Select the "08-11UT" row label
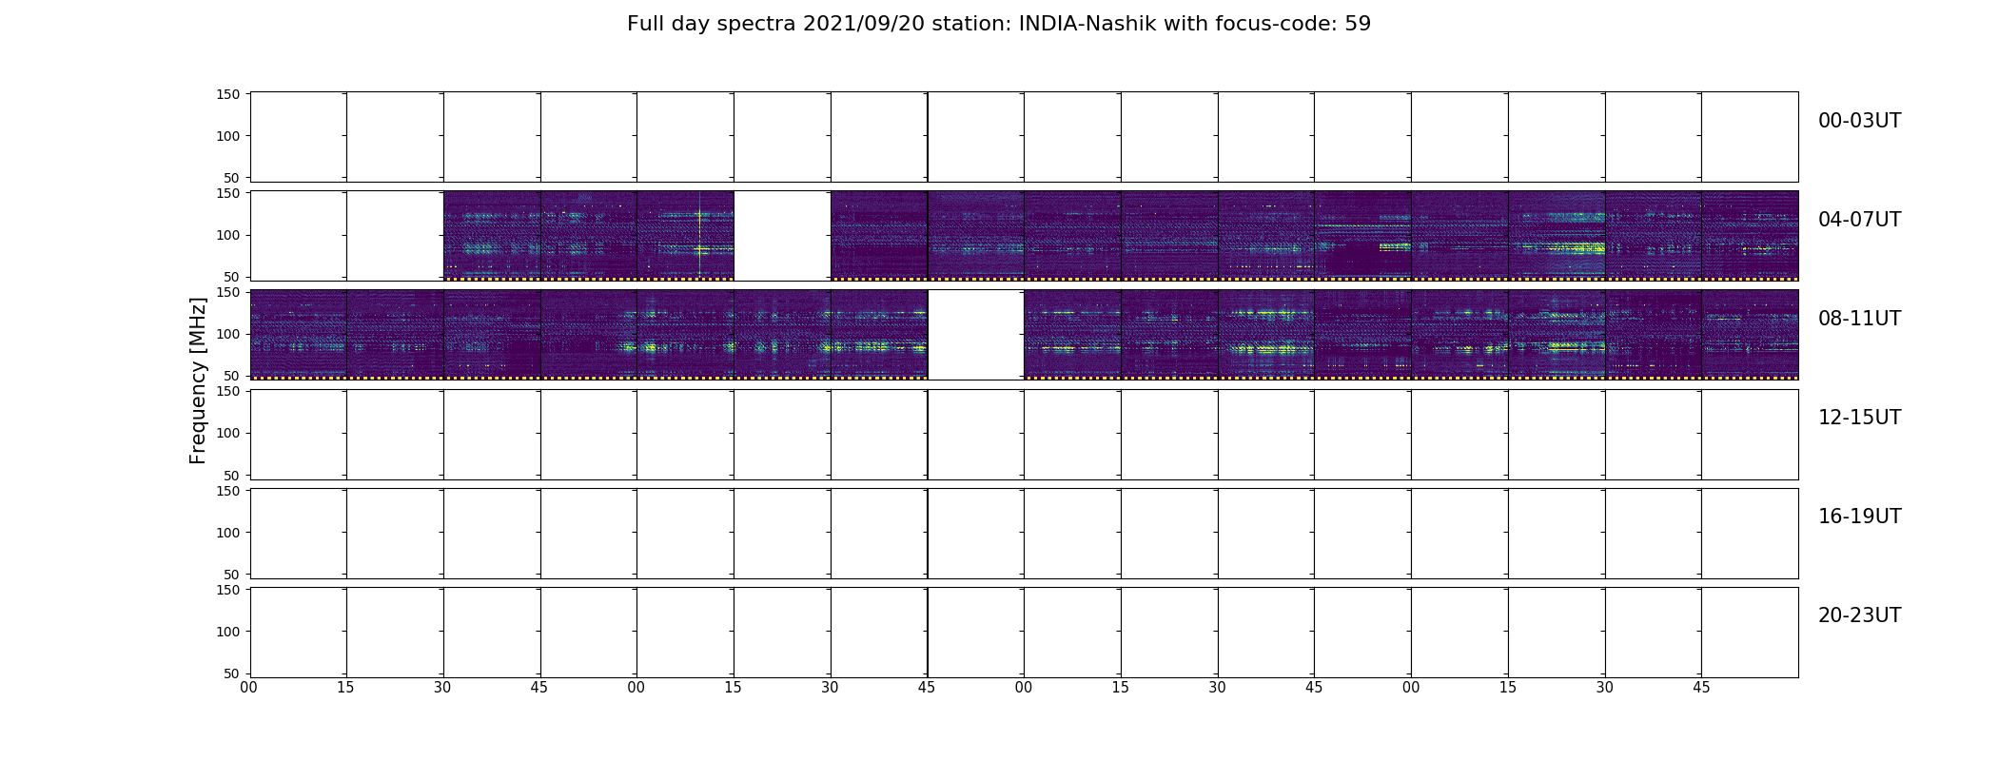1998x761 pixels. coord(1859,319)
